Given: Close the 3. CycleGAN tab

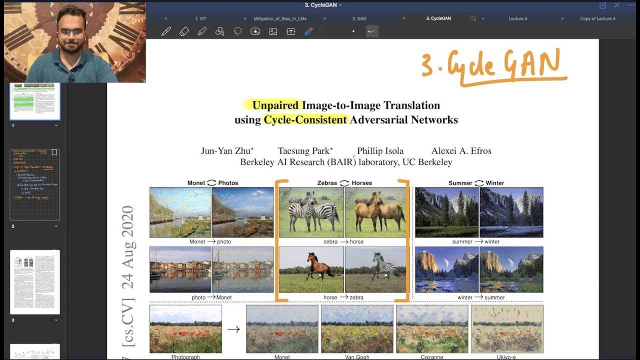Looking at the screenshot, I should 403,18.
